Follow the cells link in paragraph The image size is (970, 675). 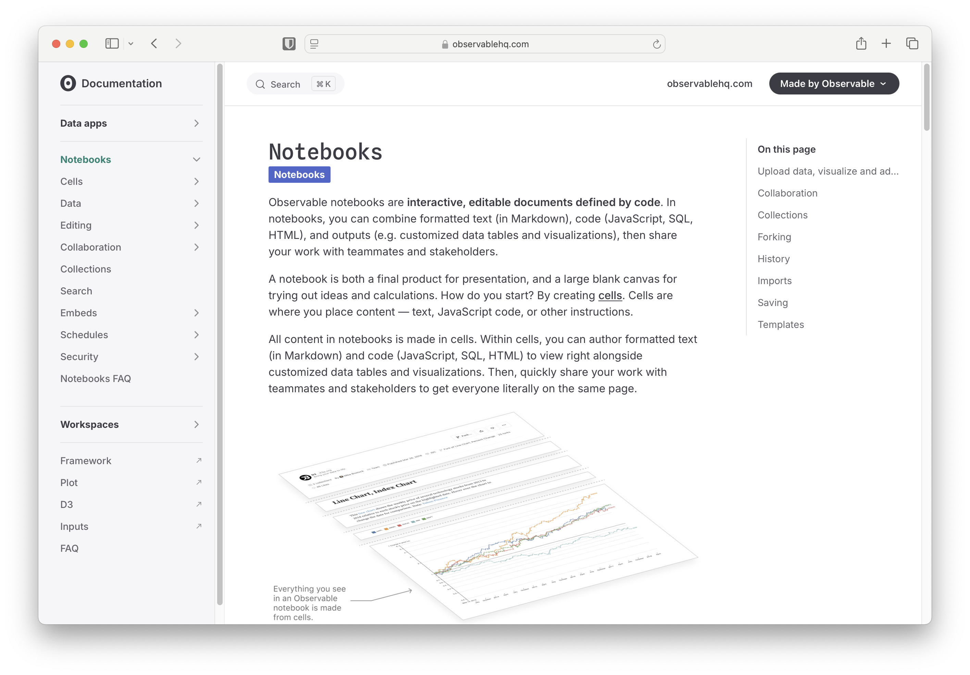tap(610, 295)
